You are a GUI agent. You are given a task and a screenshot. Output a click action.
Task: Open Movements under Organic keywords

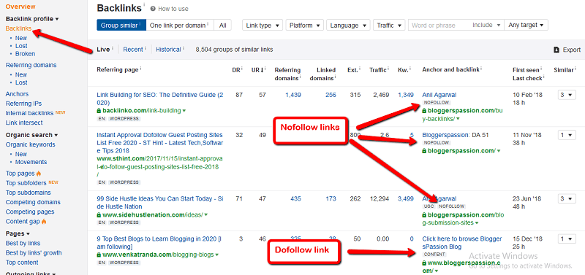(x=31, y=162)
